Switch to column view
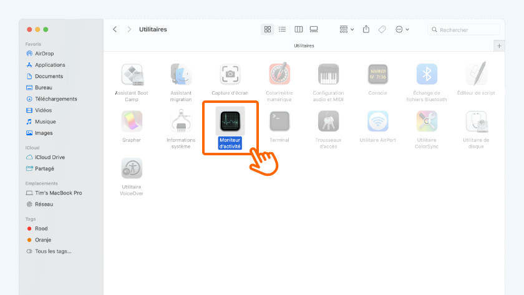Image resolution: width=524 pixels, height=295 pixels. click(x=298, y=29)
